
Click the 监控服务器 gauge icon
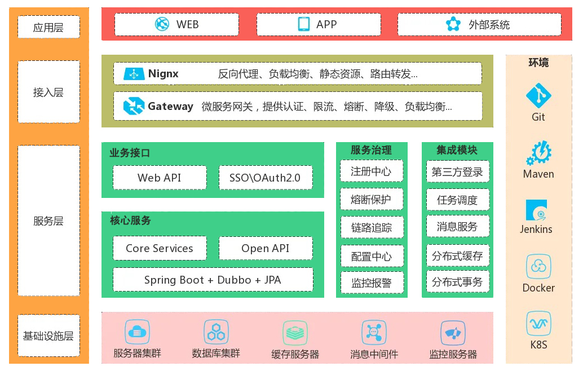[453, 333]
